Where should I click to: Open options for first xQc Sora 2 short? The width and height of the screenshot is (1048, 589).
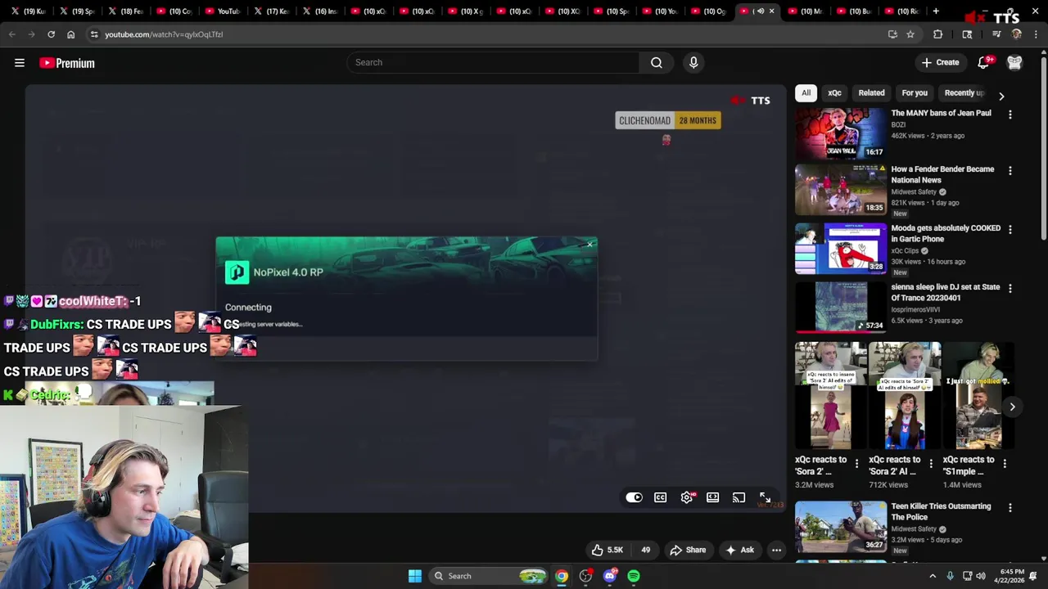pyautogui.click(x=857, y=464)
